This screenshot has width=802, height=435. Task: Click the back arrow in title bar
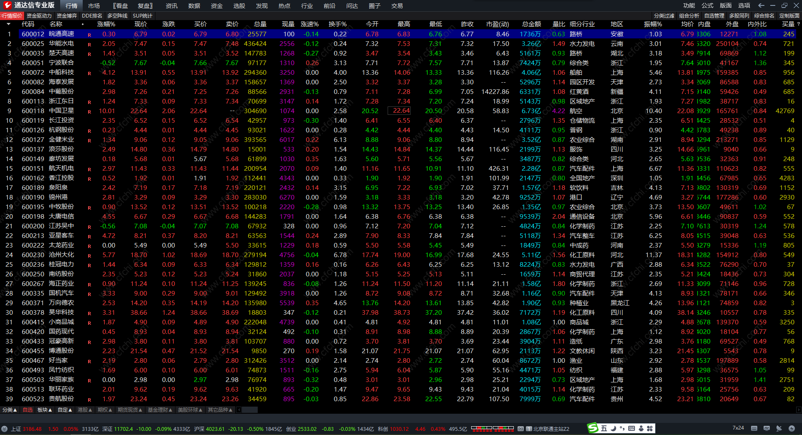(x=761, y=5)
